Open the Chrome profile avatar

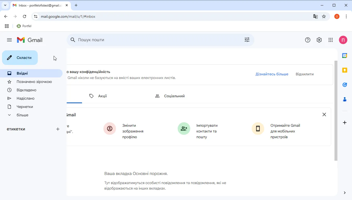point(337,16)
